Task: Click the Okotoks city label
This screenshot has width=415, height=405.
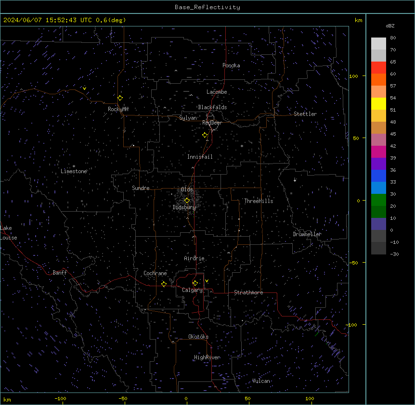Action: tap(198, 337)
